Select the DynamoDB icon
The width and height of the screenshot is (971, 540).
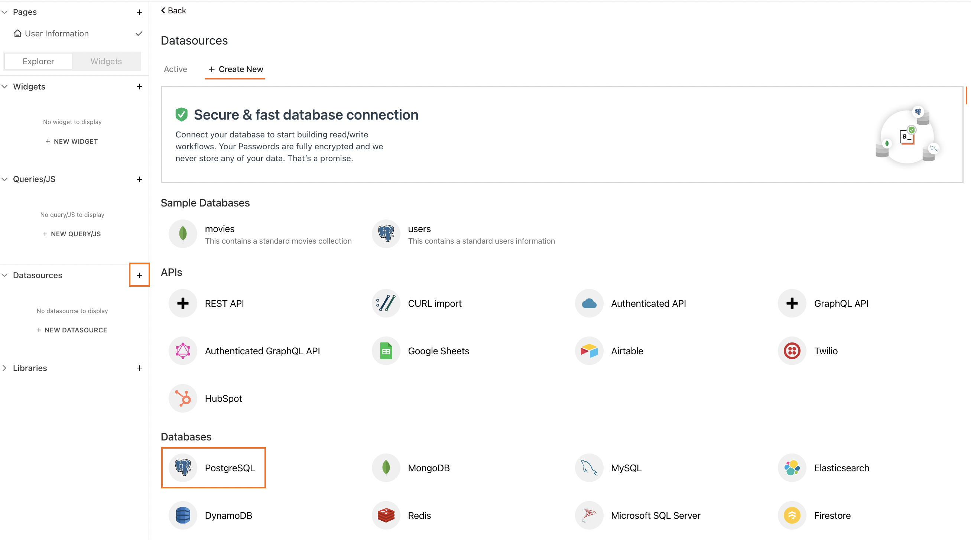click(x=183, y=515)
